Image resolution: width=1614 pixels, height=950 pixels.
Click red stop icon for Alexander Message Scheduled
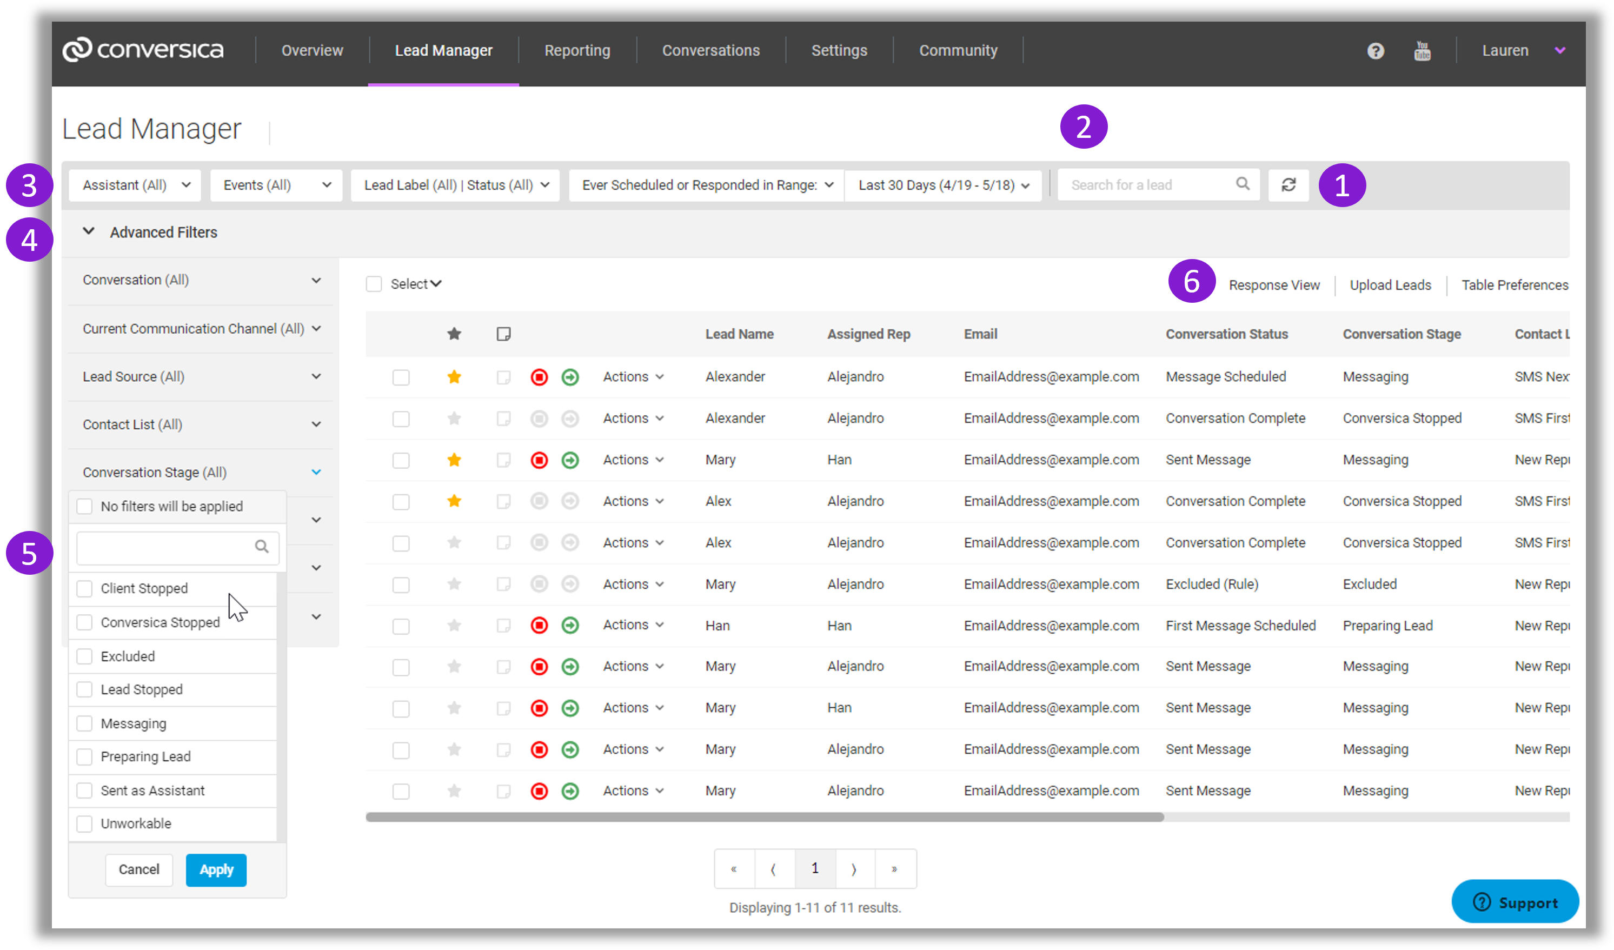[539, 377]
